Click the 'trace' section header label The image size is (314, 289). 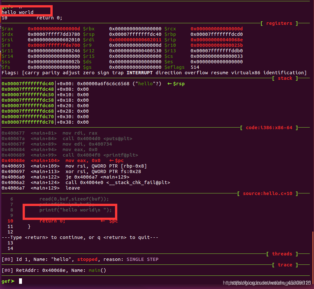click(285, 265)
